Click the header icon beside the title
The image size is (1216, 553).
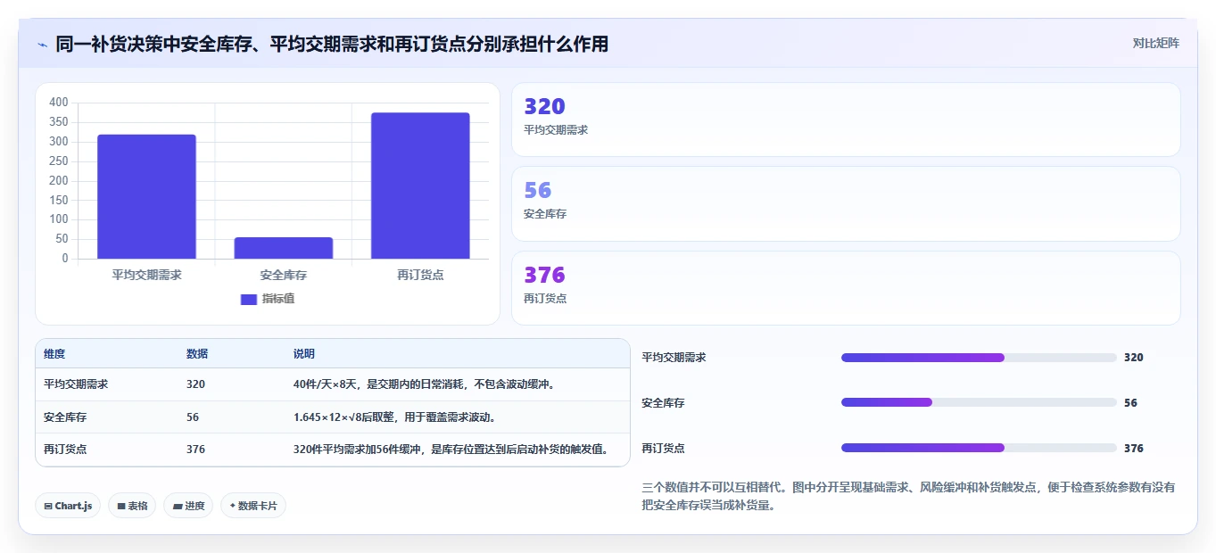[x=42, y=45]
